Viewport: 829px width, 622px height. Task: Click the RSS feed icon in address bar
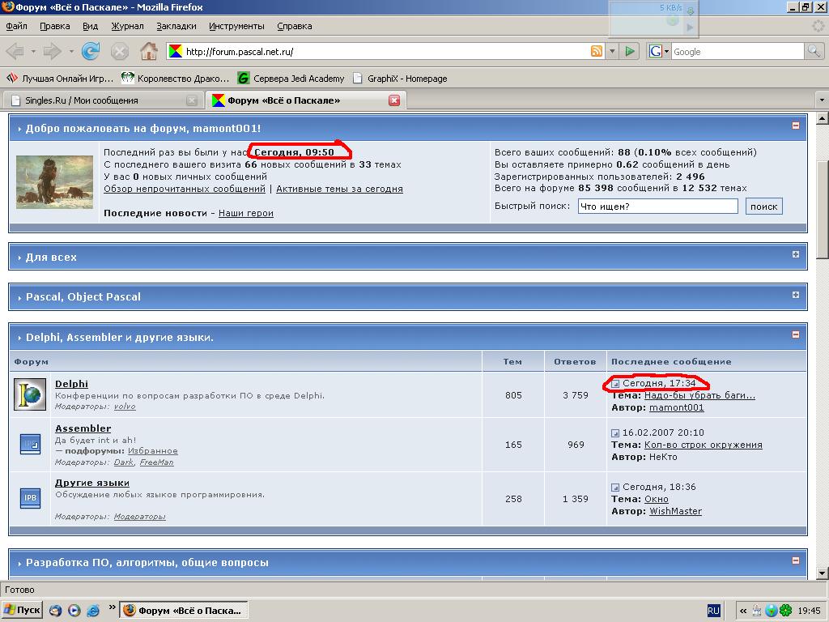(x=596, y=52)
